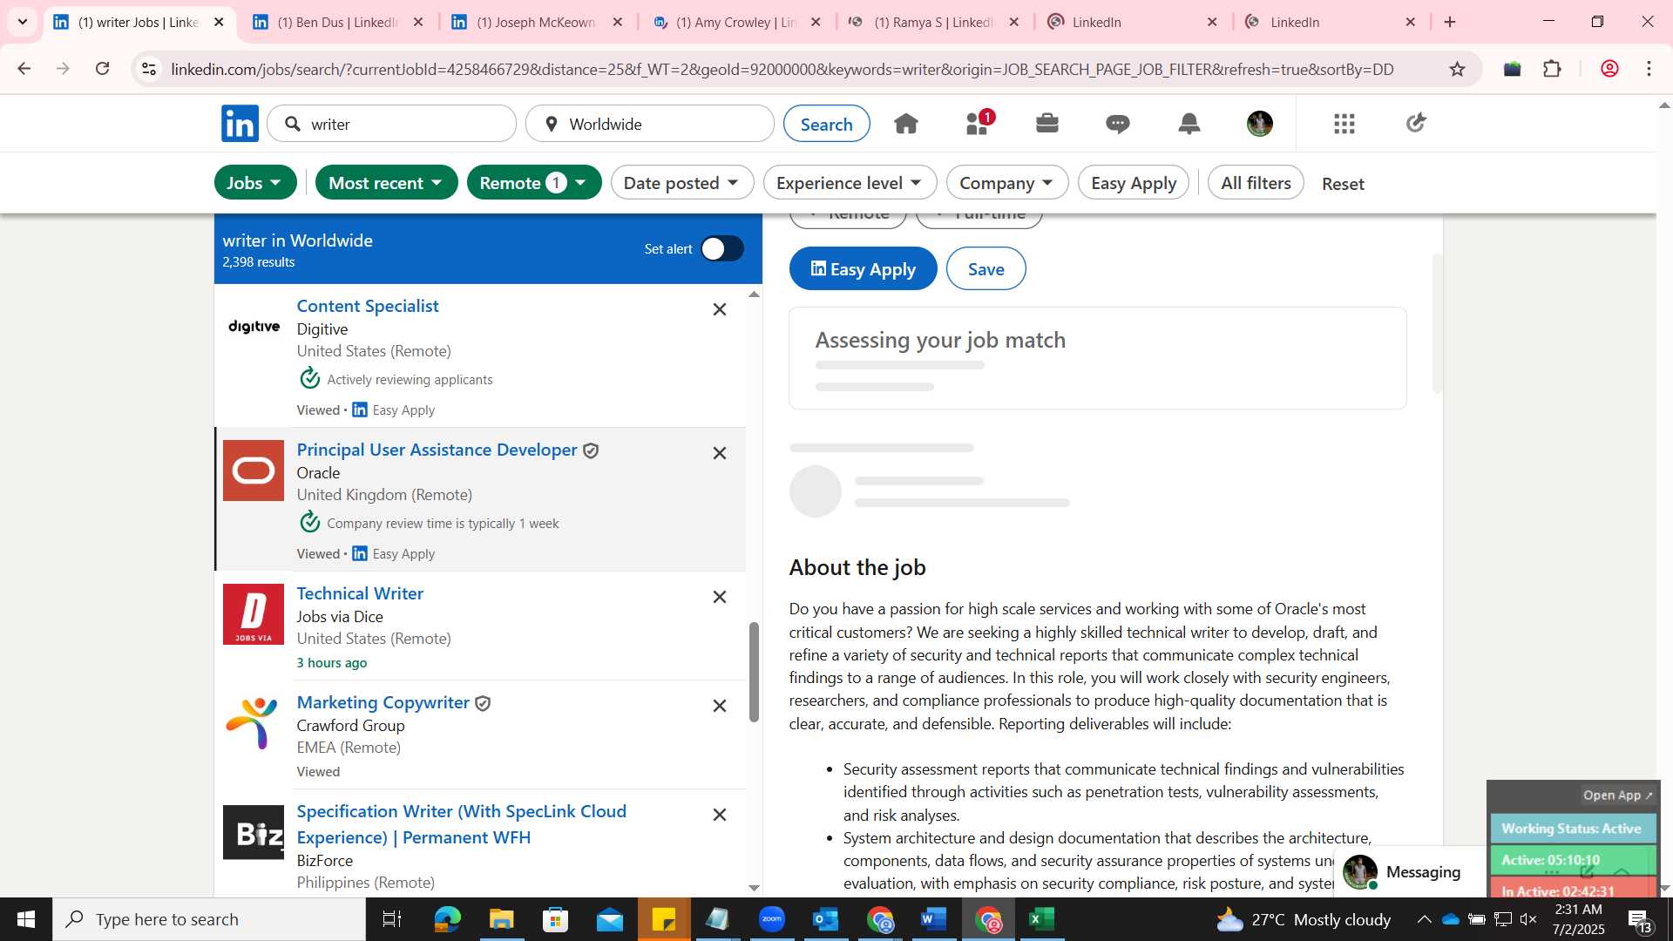Save this job posting
1673x941 pixels.
[x=986, y=268]
